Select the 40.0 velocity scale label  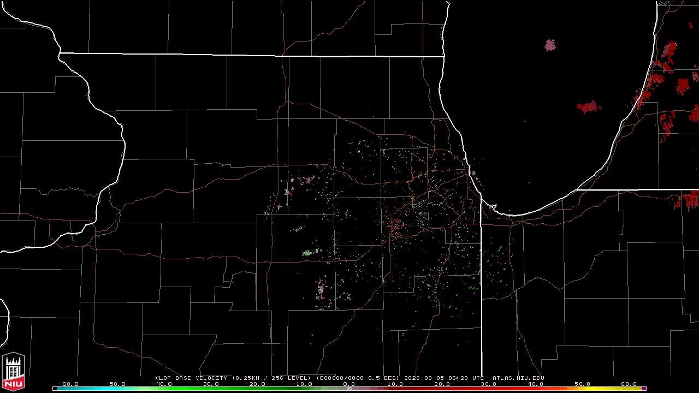(x=535, y=384)
